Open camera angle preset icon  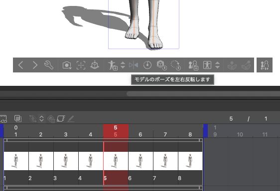coord(67,65)
